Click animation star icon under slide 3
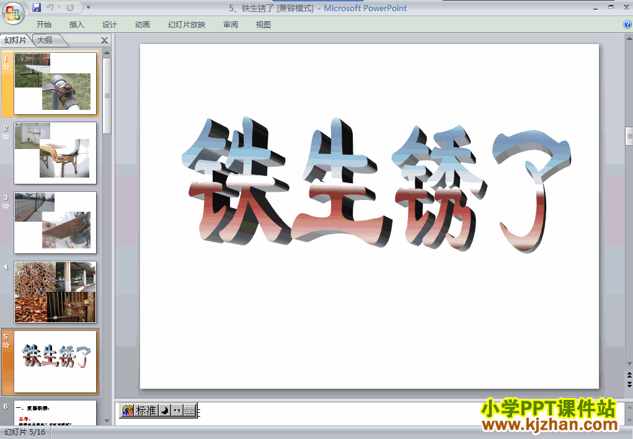Viewport: 633px width, 439px height. [x=6, y=206]
